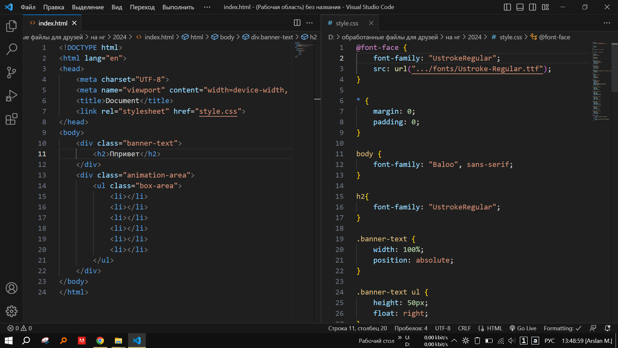Open File Explorer from the taskbar

(118, 341)
